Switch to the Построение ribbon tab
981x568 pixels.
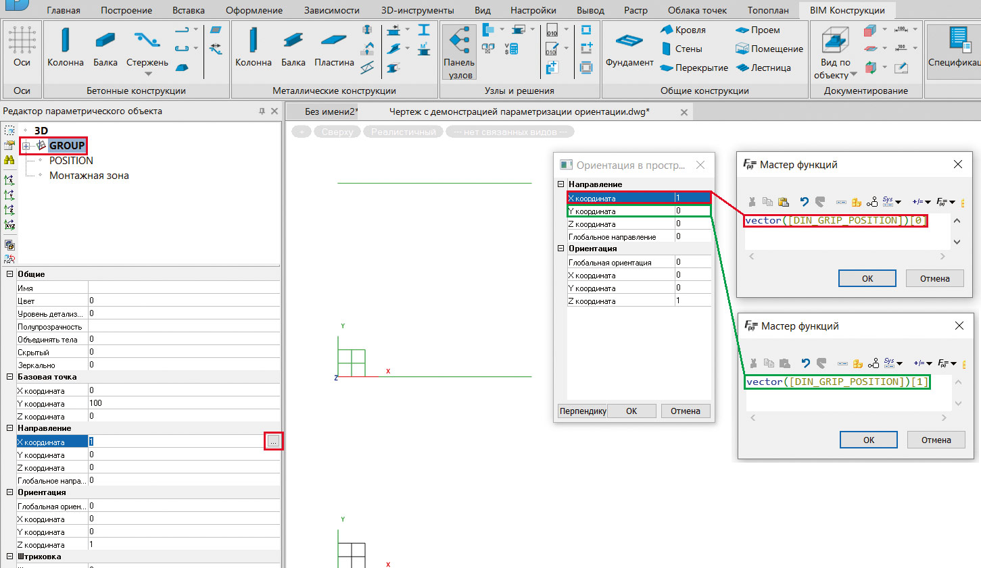126,10
